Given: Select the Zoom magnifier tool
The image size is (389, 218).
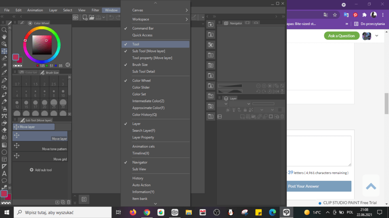Looking at the screenshot, I should (4, 30).
